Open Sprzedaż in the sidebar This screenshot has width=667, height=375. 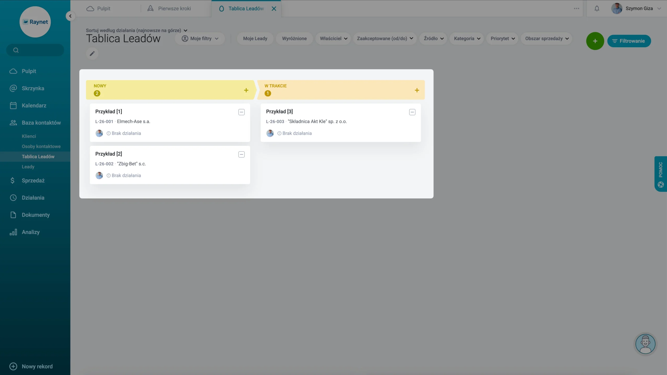pos(33,180)
